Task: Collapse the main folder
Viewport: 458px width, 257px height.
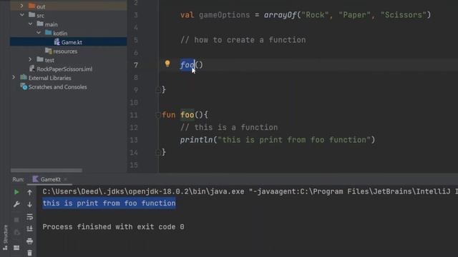Action: point(30,24)
